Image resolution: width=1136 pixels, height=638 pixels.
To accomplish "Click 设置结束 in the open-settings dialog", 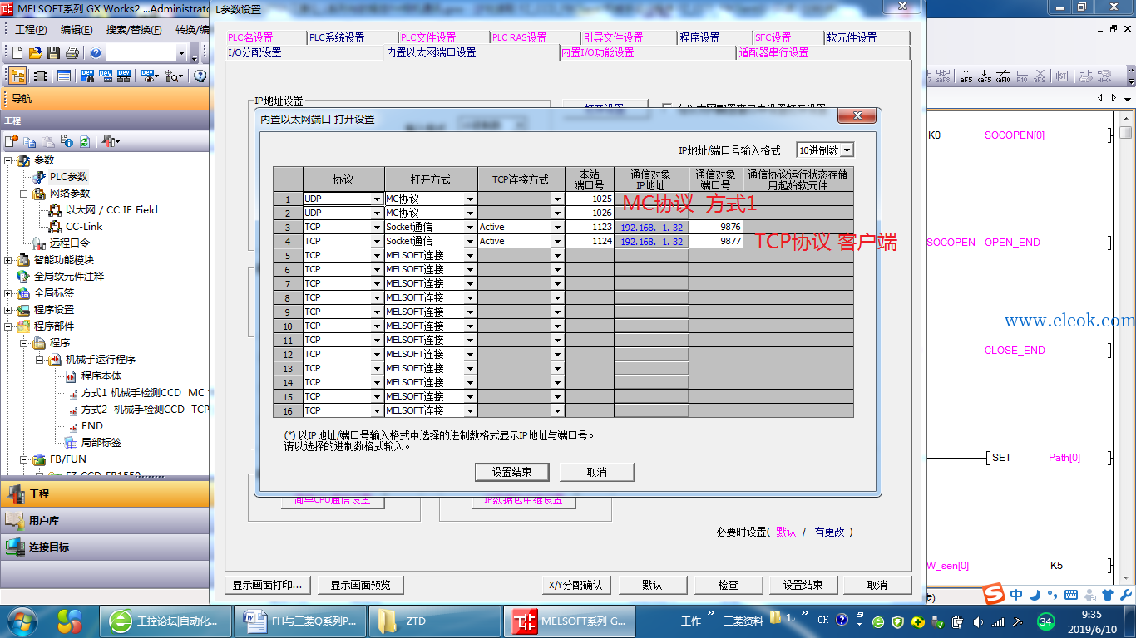I will point(512,472).
